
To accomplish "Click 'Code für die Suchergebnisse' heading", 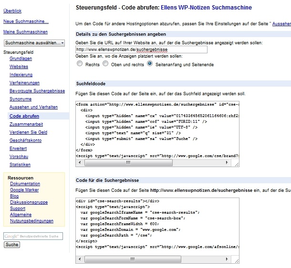I will pyautogui.click(x=107, y=180).
